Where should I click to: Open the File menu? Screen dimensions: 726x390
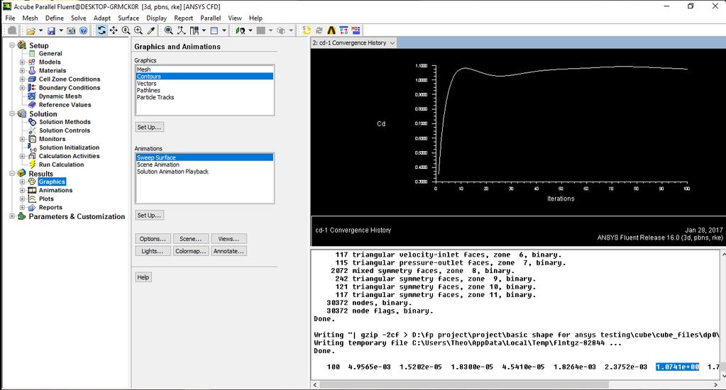point(10,18)
